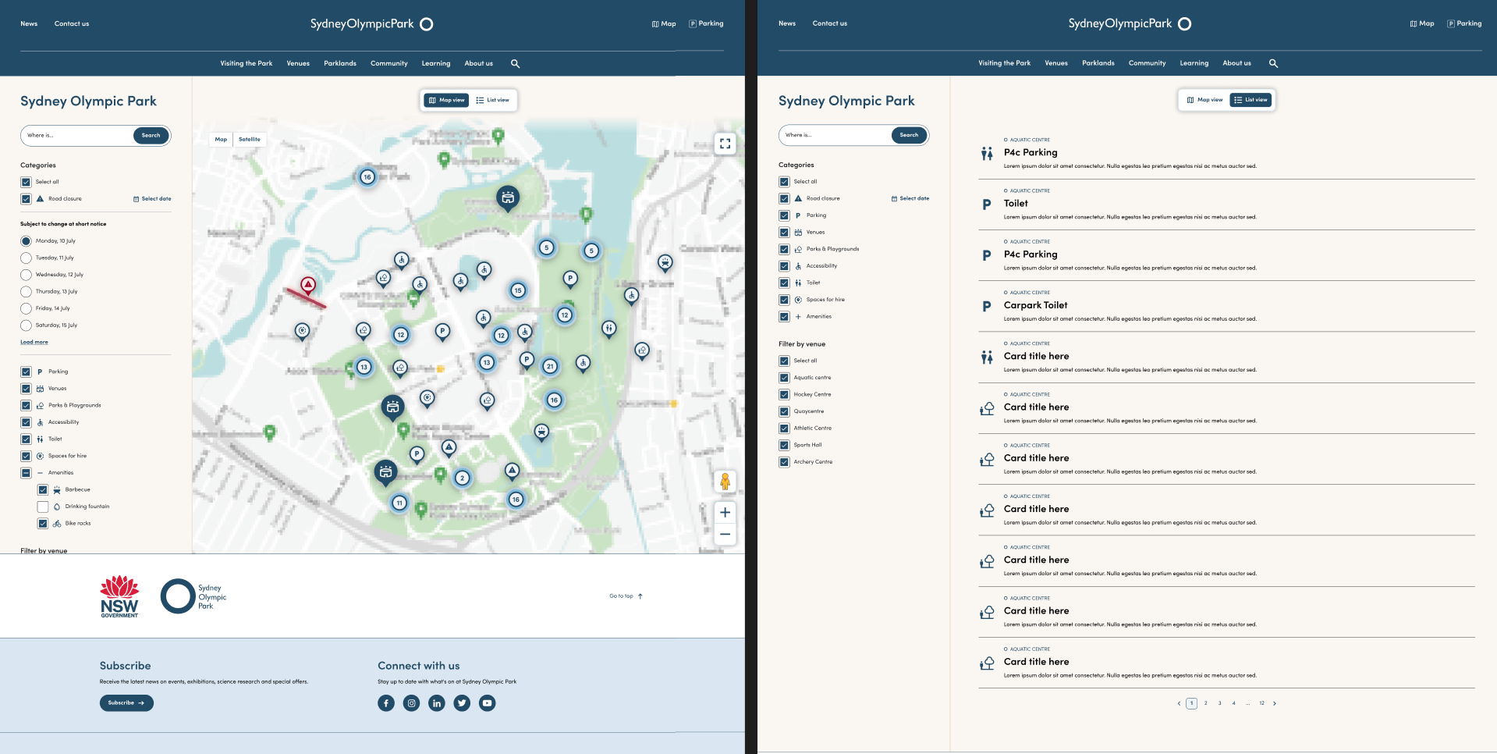
Task: Click the Map icon link in left header
Action: 664,24
